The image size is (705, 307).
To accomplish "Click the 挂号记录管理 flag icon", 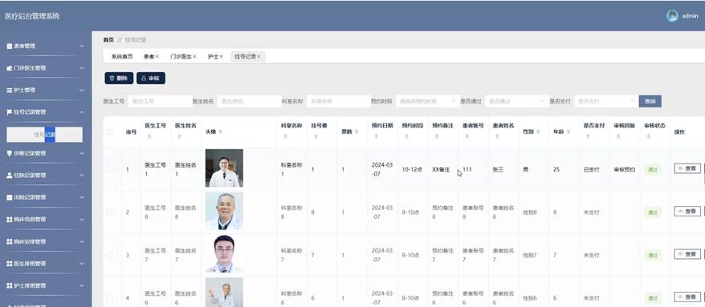I will pos(10,112).
